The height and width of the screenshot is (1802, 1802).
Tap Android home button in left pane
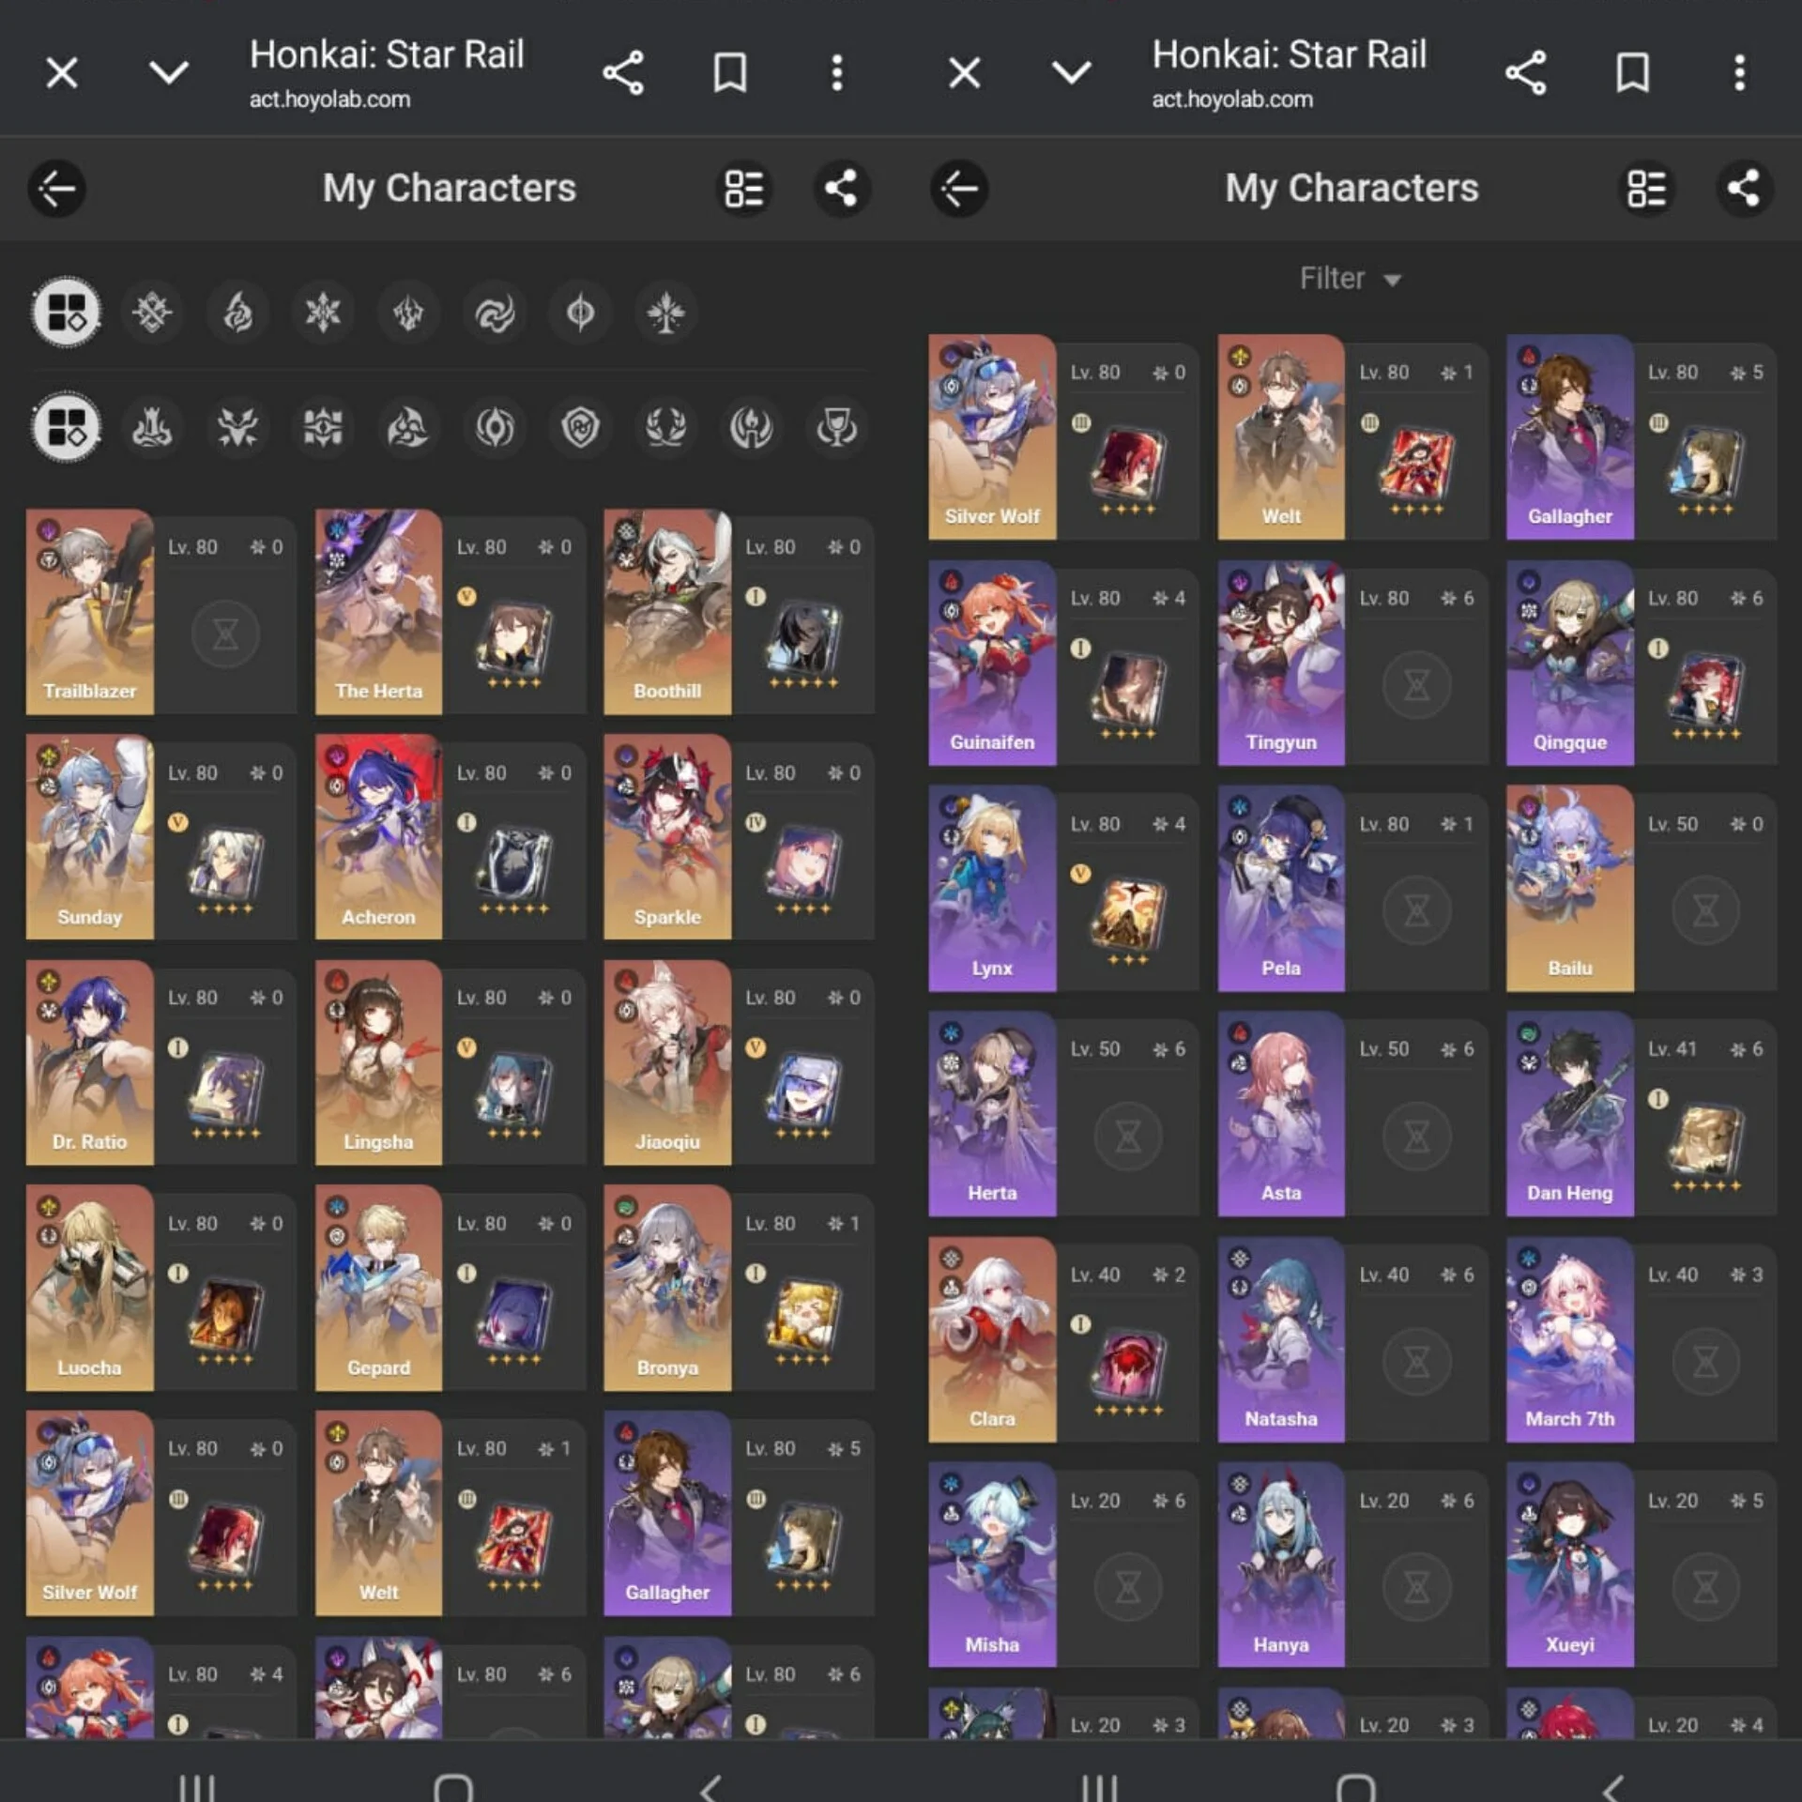pyautogui.click(x=452, y=1786)
